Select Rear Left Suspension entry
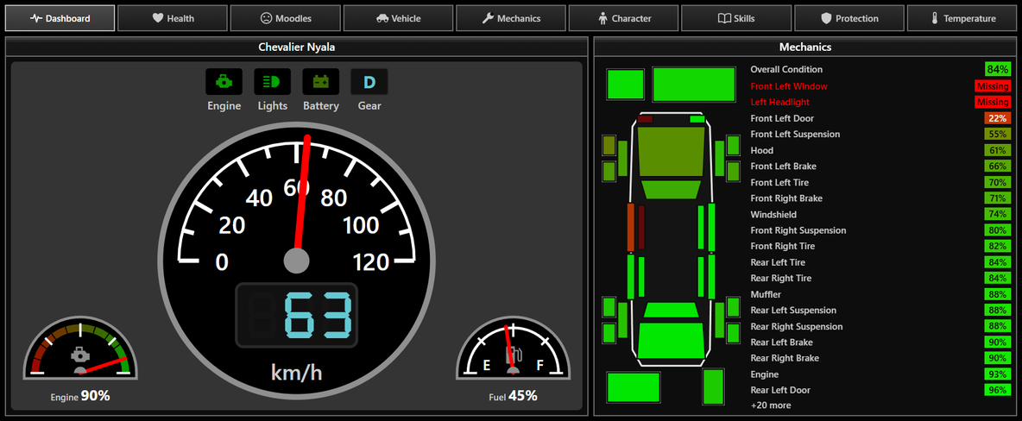1022x421 pixels. pyautogui.click(x=880, y=311)
